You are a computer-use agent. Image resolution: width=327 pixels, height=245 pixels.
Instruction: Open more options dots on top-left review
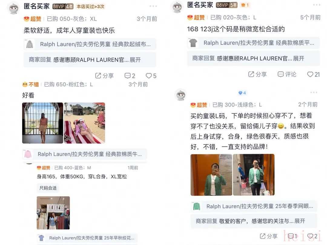(x=153, y=6)
